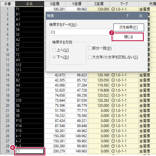The image size is (156, 156).
Task: Select the T3 point name cell
Action: pyautogui.click(x=30, y=75)
